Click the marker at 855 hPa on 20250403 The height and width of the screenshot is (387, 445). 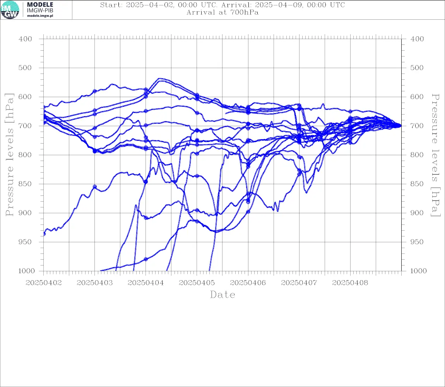point(95,187)
